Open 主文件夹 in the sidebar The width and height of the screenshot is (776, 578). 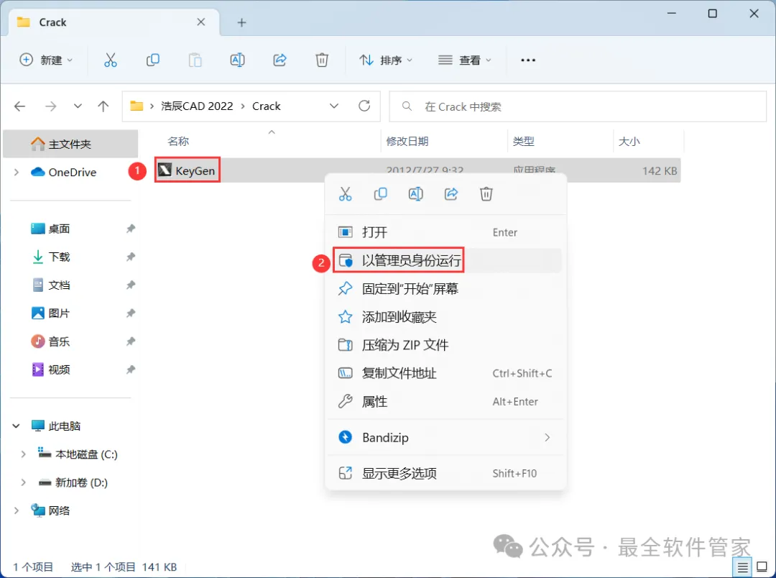(70, 144)
